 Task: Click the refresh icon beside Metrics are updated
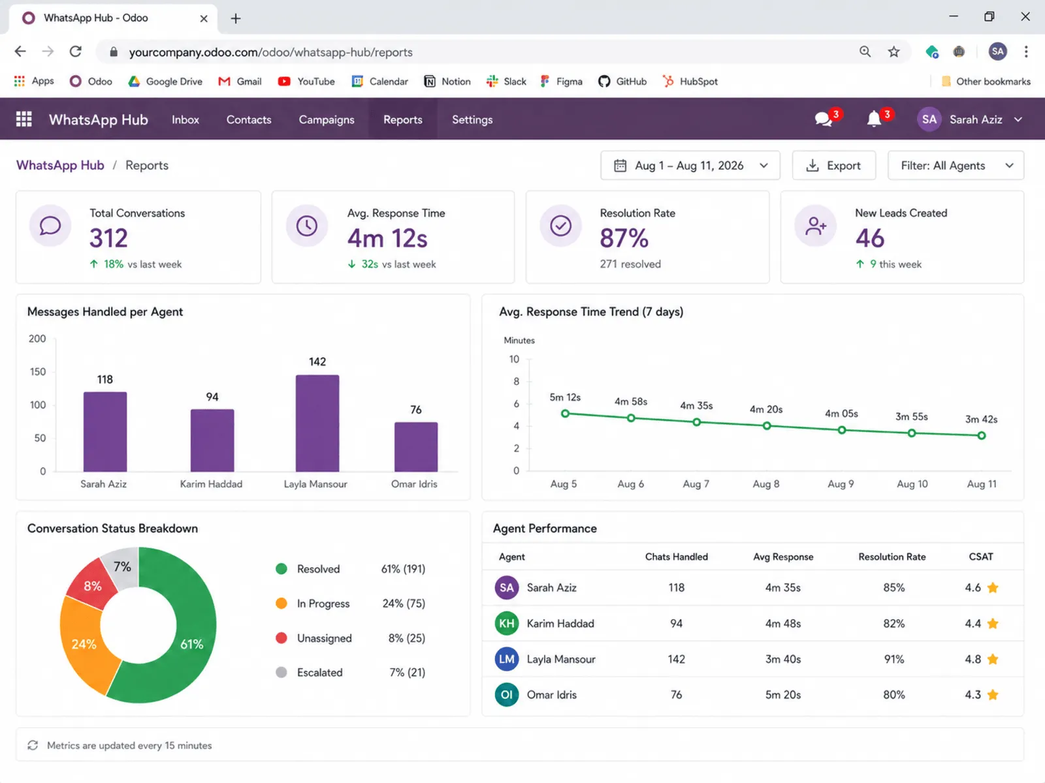coord(33,745)
